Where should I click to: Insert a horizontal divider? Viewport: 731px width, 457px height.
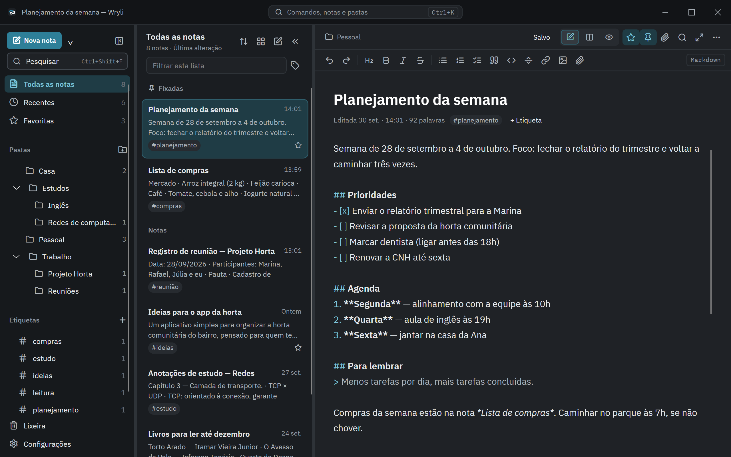pyautogui.click(x=528, y=61)
